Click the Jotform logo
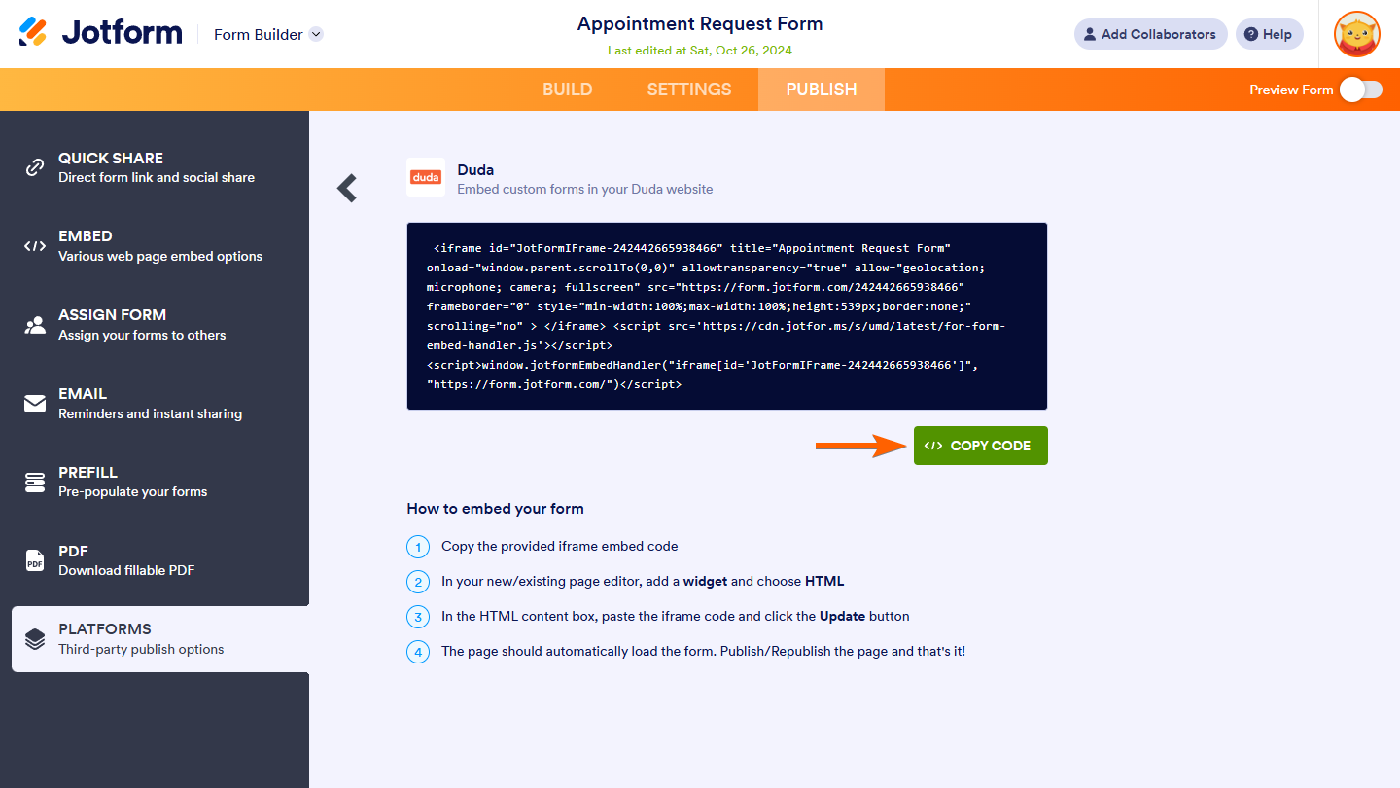The width and height of the screenshot is (1400, 788). click(100, 33)
